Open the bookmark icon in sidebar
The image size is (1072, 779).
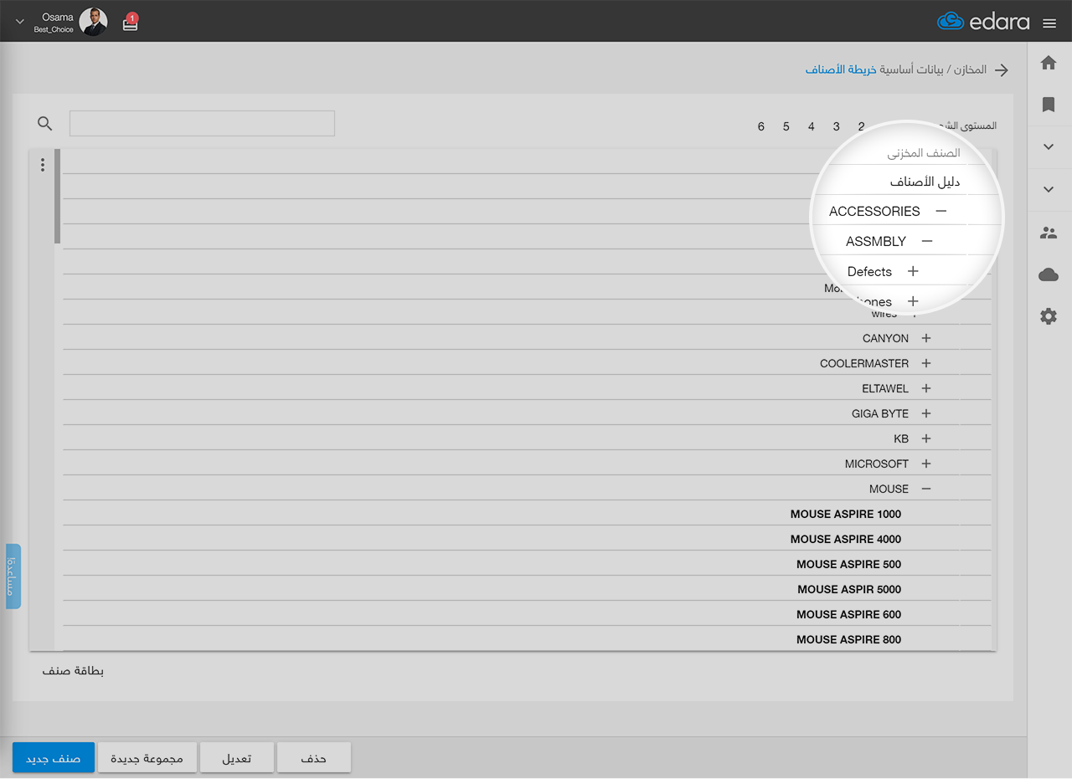[x=1049, y=105]
